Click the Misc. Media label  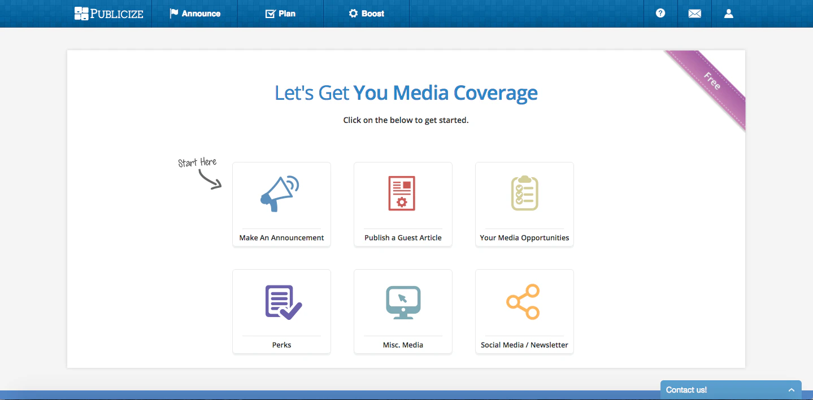point(403,345)
